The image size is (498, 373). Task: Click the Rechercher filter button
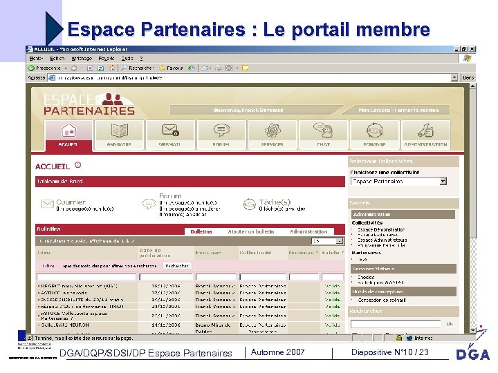coord(177,266)
